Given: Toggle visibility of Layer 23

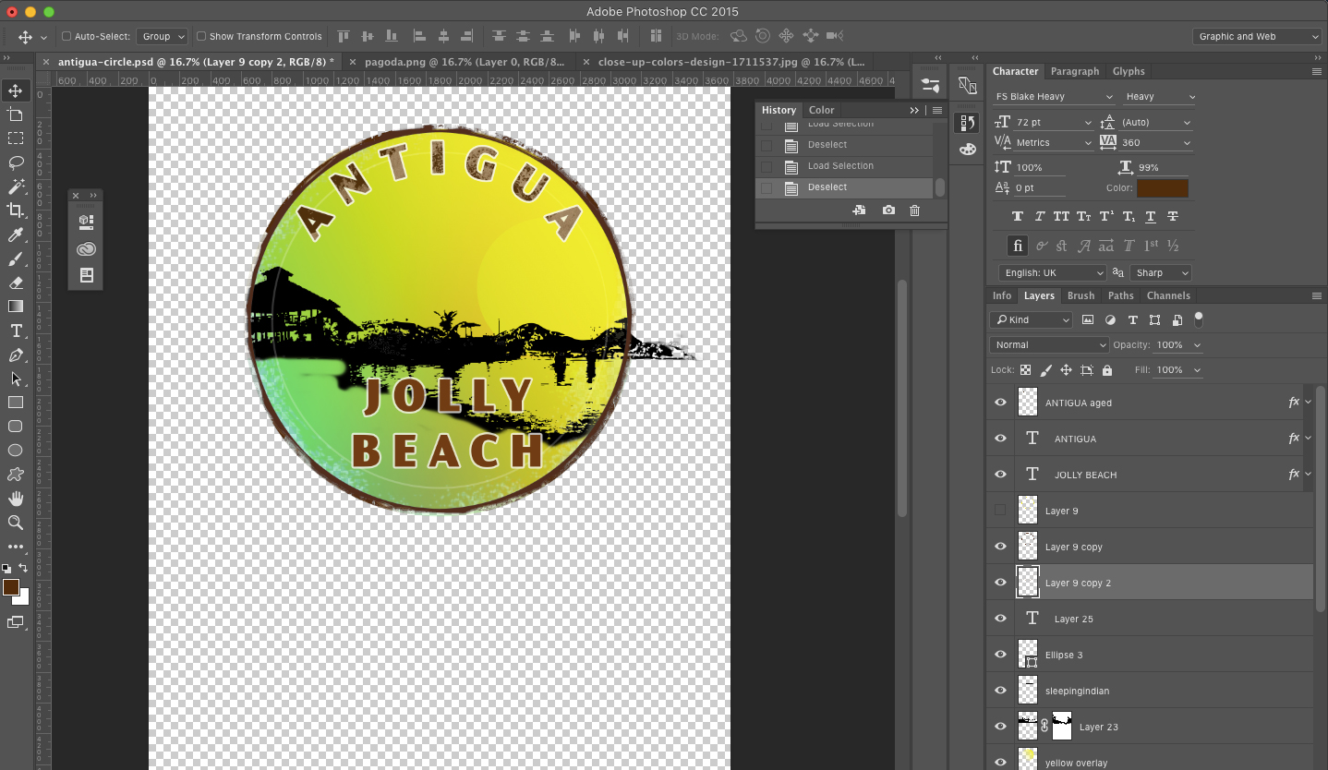Looking at the screenshot, I should 1000,727.
